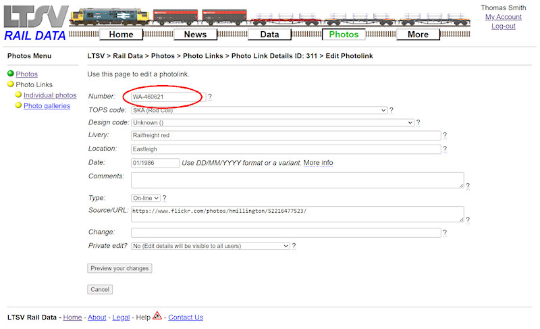540x329 pixels.
Task: Click the empty Comments text area
Action: pos(297,180)
